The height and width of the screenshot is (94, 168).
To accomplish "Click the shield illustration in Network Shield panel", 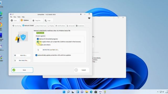I will (22, 37).
